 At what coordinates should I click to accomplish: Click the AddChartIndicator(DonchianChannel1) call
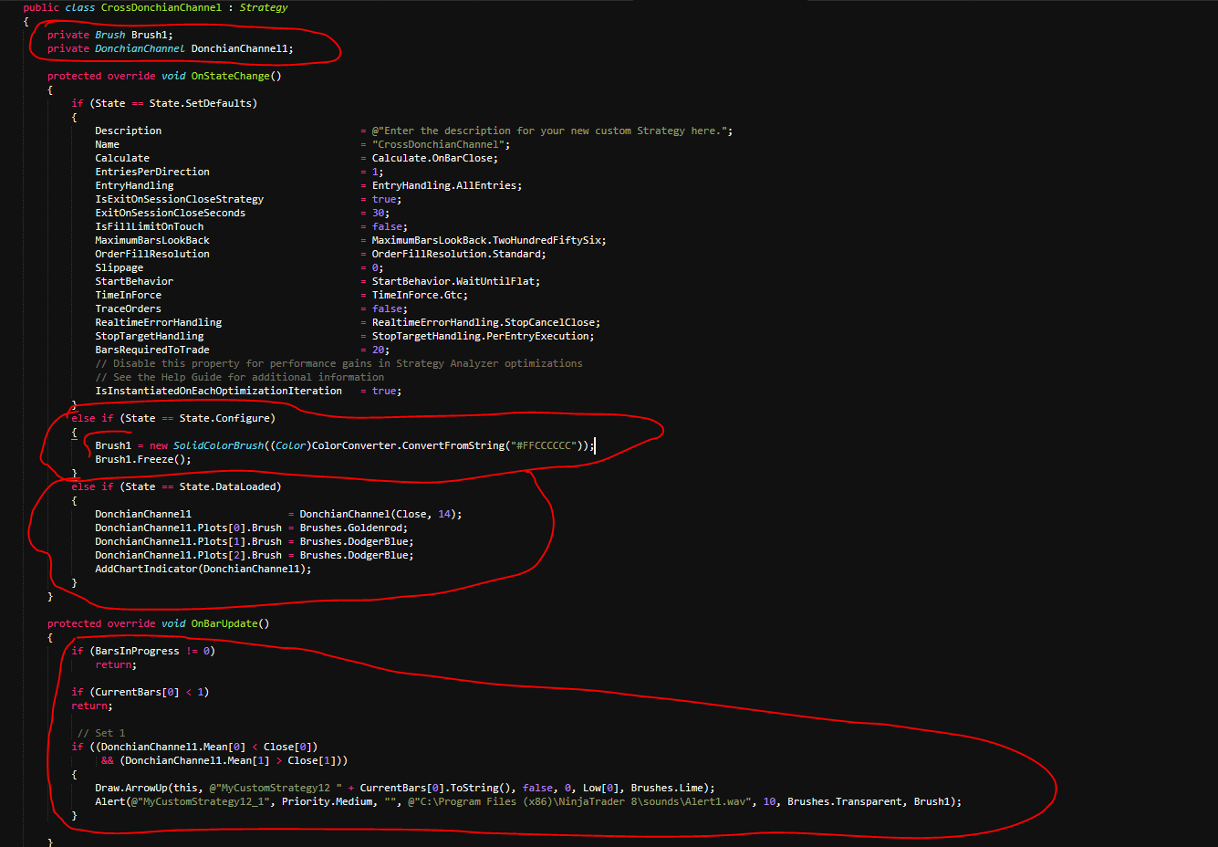[203, 569]
